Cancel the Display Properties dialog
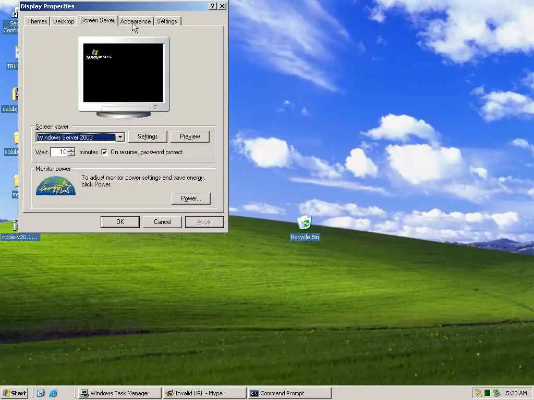The image size is (534, 400). [x=163, y=222]
